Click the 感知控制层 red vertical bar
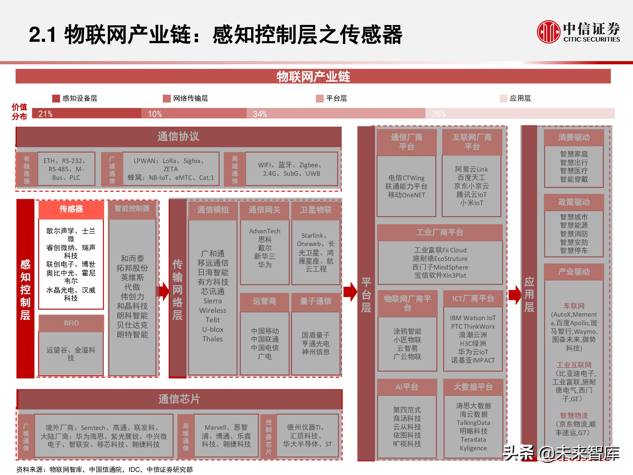The width and height of the screenshot is (633, 475). coord(25,289)
